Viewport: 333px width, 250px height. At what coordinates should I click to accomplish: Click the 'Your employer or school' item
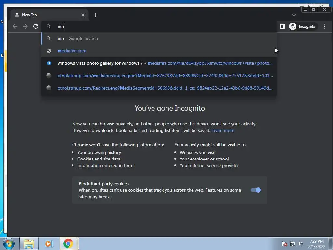[204, 159]
